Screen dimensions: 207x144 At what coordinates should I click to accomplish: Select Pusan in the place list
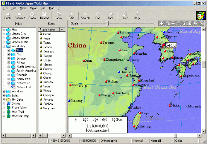(47, 38)
